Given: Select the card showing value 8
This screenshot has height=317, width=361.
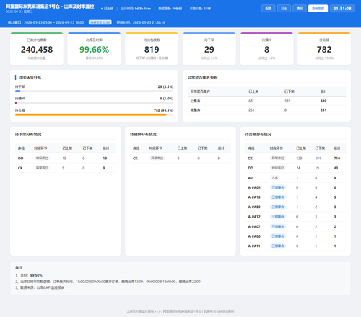Looking at the screenshot, I should tap(266, 49).
